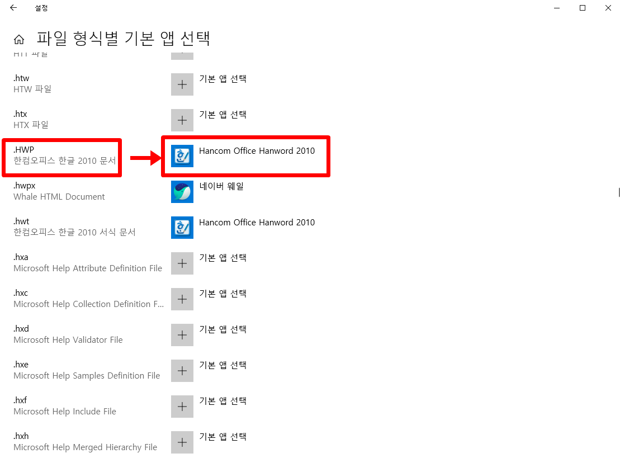
Task: Click the plus icon for the .hxc file type
Action: [182, 299]
